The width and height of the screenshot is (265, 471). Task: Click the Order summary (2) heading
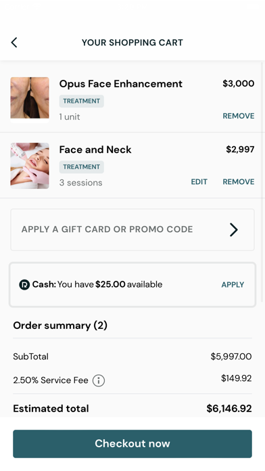[x=60, y=326]
